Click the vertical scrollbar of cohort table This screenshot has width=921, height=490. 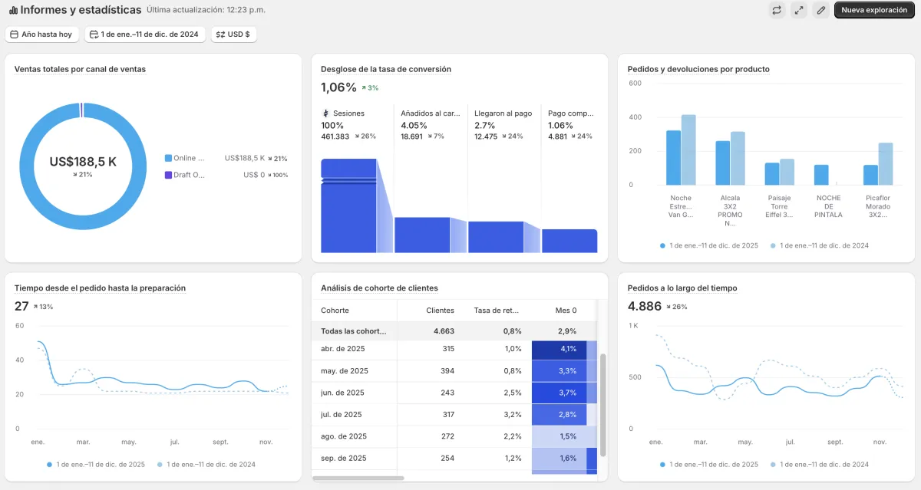tap(602, 405)
